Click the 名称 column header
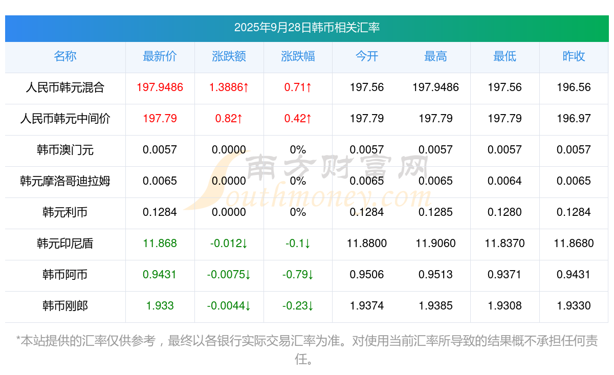614x375 pixels. (65, 56)
